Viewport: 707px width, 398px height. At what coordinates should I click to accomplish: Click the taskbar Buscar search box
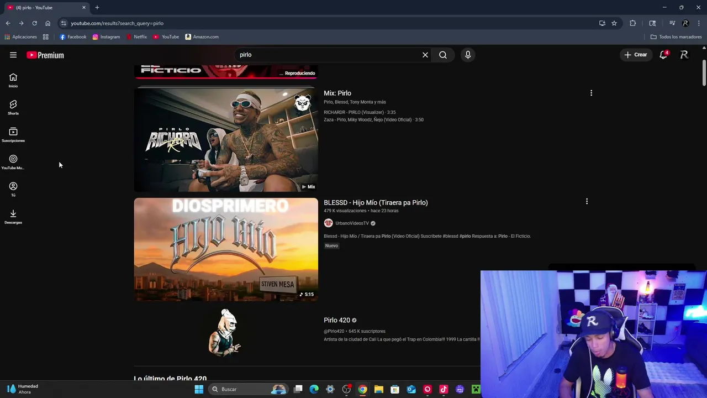(x=249, y=389)
